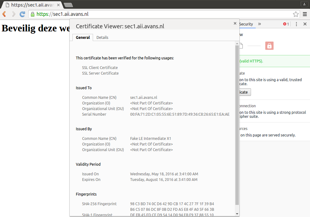Close the Certificate Viewer dialog
The image size is (310, 217).
pyautogui.click(x=235, y=23)
